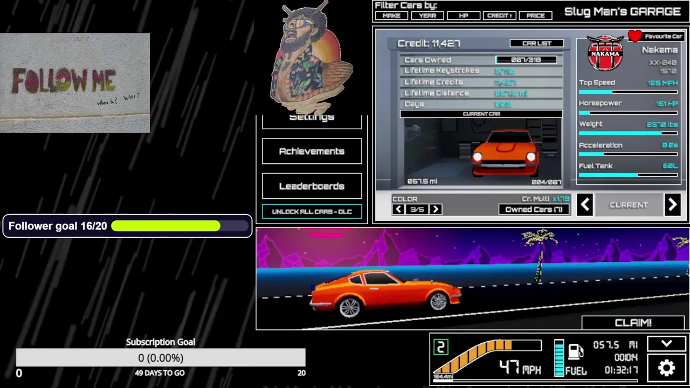
Task: Switch to the previous car color
Action: click(x=398, y=210)
